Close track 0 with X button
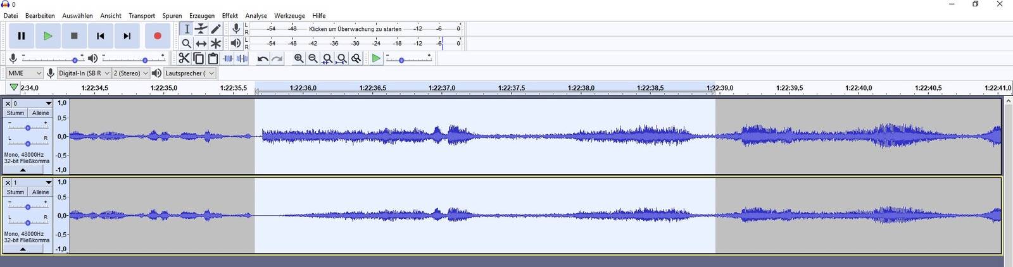The width and height of the screenshot is (1013, 267). pyautogui.click(x=8, y=104)
